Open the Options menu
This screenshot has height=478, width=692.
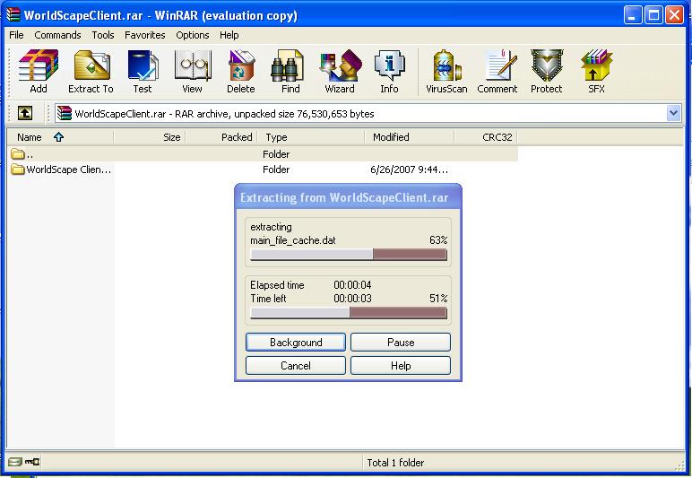point(193,35)
